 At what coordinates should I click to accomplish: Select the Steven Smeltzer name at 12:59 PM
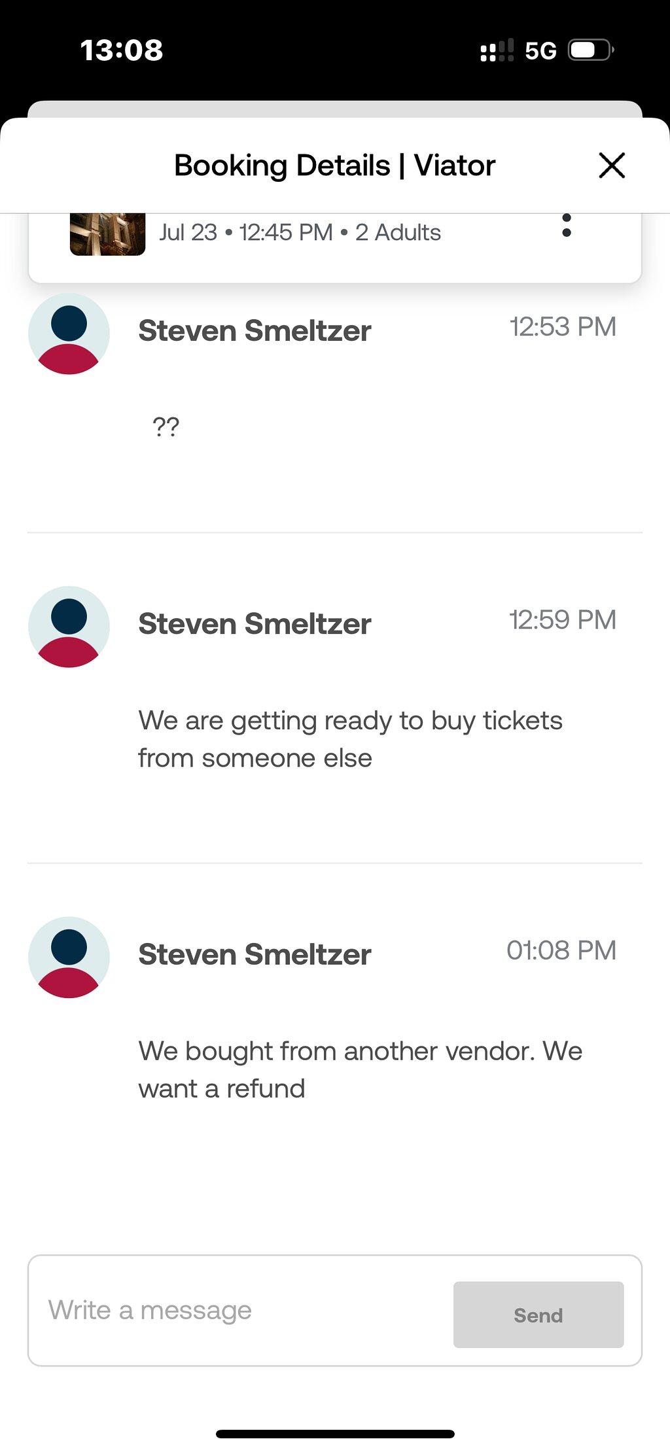[255, 624]
